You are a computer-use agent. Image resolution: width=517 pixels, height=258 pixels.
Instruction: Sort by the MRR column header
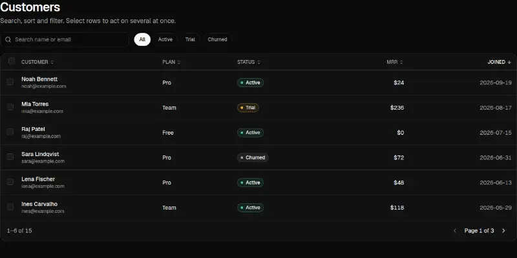[395, 62]
